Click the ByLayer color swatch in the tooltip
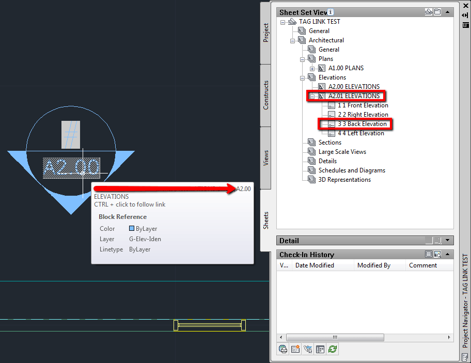The image size is (471, 363). click(x=133, y=228)
